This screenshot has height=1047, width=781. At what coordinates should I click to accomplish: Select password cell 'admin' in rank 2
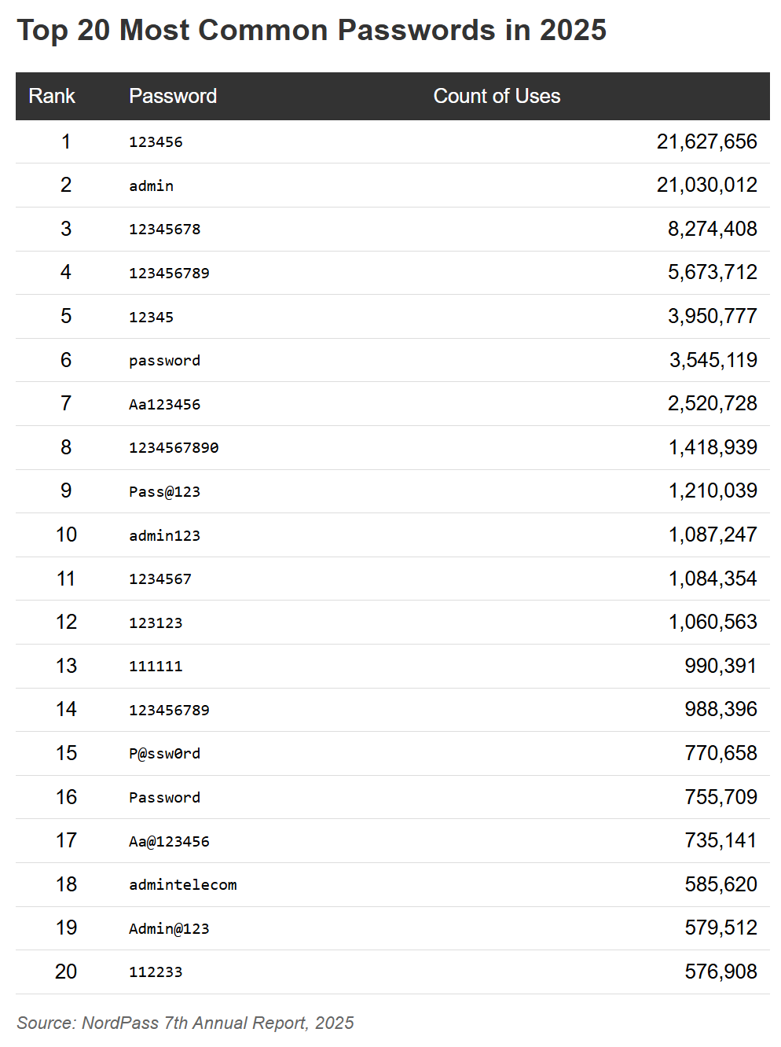[152, 186]
